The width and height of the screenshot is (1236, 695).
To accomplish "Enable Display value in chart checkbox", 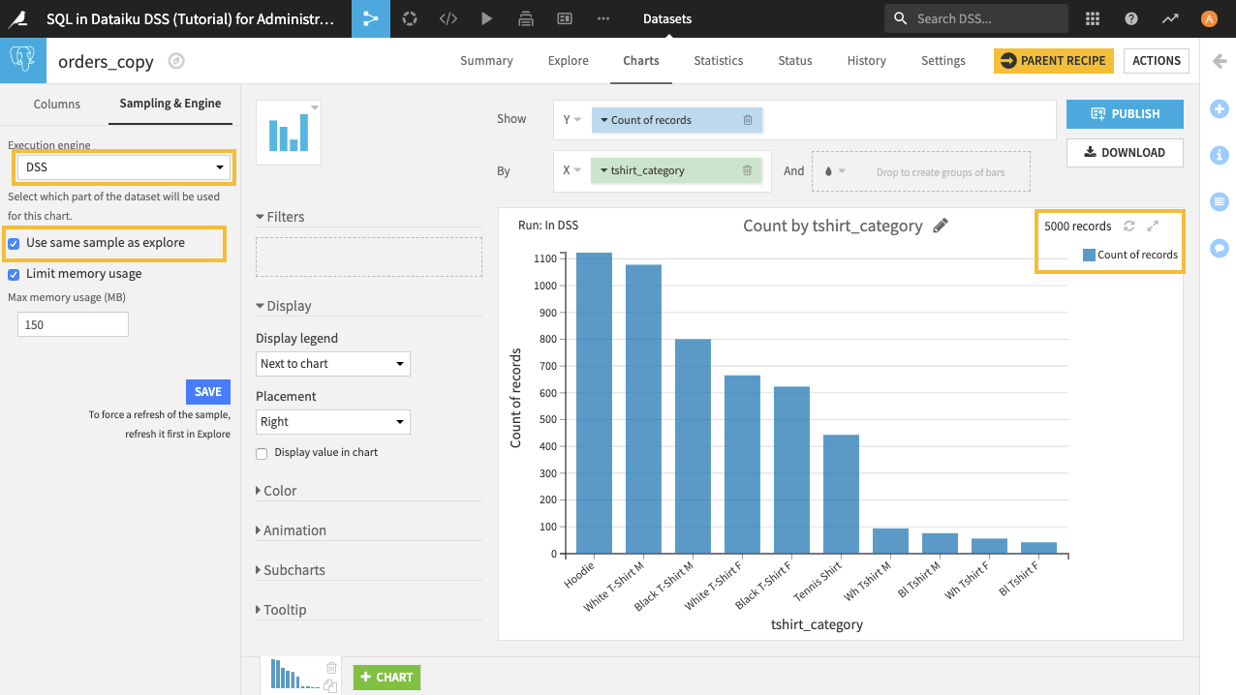I will 262,453.
